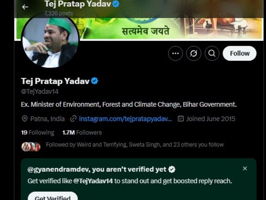Dismiss the 'you aren't verified yet' banner
This screenshot has width=266, height=200.
(245, 168)
